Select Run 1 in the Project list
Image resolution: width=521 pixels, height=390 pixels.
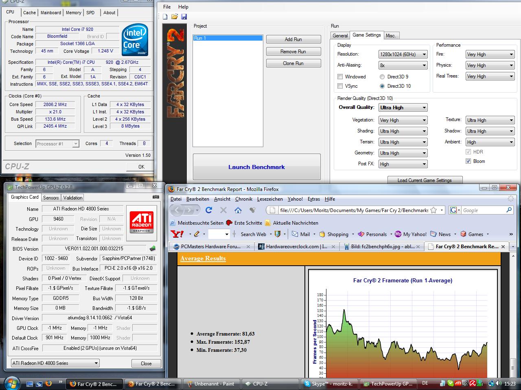(228, 38)
